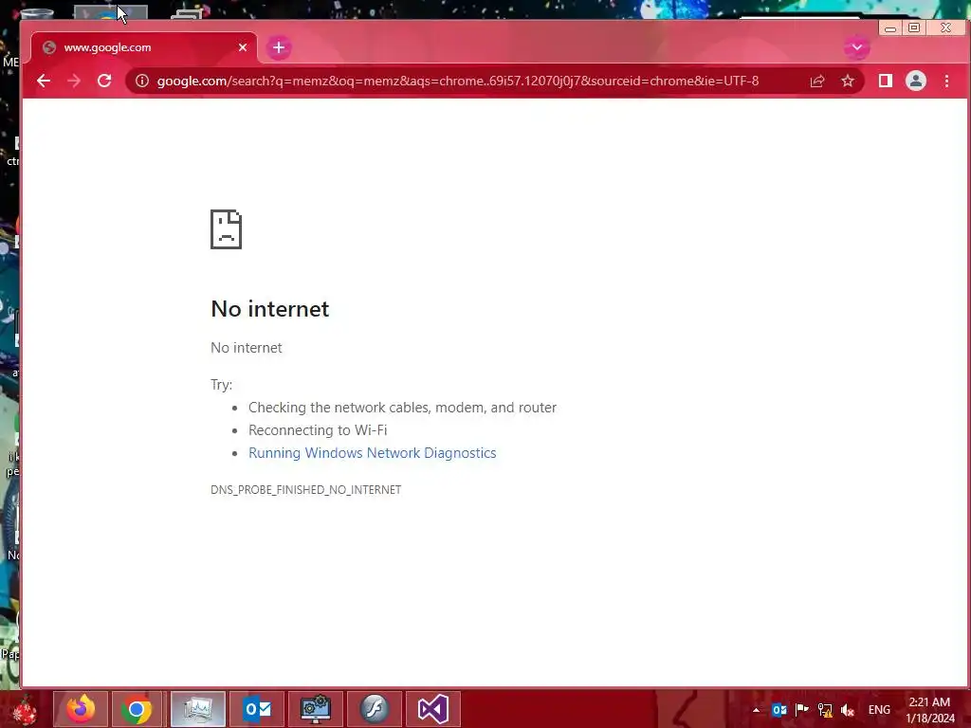Image resolution: width=971 pixels, height=728 pixels.
Task: Reload the current page
Action: pyautogui.click(x=104, y=81)
